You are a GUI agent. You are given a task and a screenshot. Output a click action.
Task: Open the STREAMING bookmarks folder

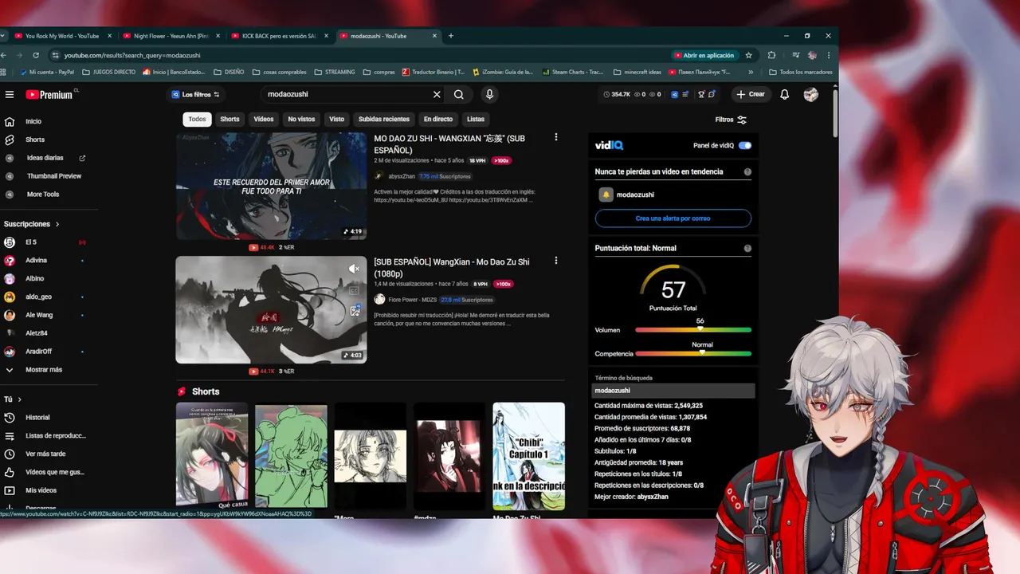click(334, 72)
